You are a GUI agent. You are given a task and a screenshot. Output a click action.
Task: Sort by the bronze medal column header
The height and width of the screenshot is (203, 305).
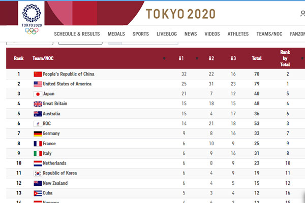[x=233, y=58]
